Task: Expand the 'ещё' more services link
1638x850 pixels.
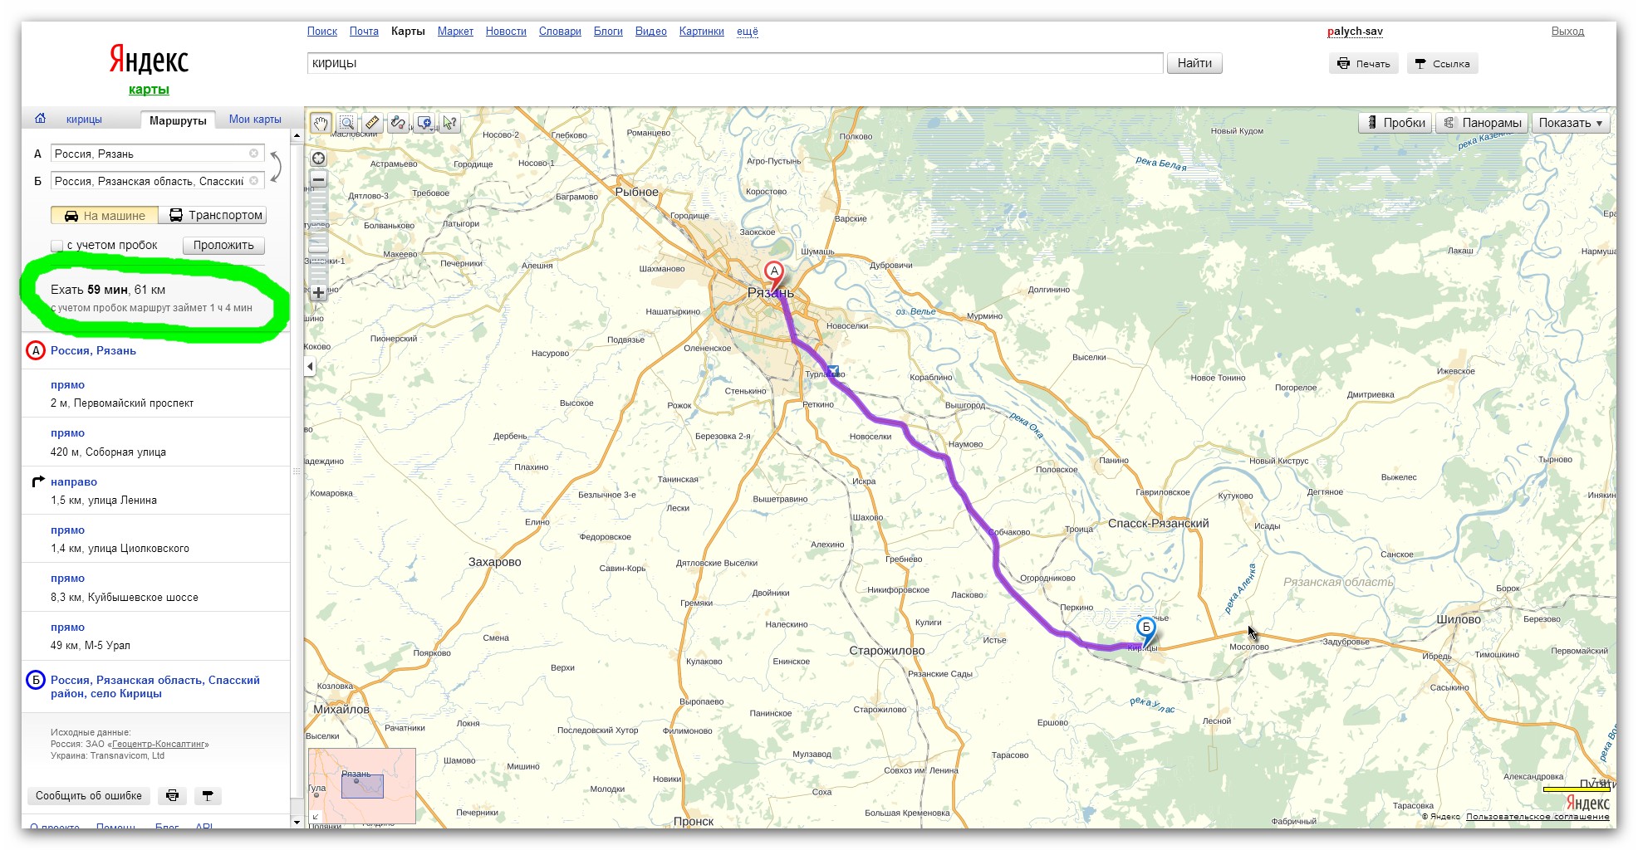Action: (x=748, y=32)
